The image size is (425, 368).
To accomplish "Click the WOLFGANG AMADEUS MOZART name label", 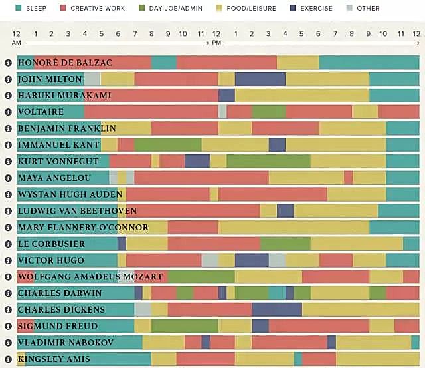I will click(x=90, y=277).
